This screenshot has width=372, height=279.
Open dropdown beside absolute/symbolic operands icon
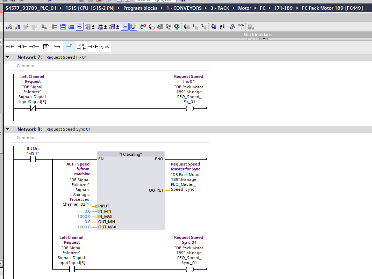point(93,27)
